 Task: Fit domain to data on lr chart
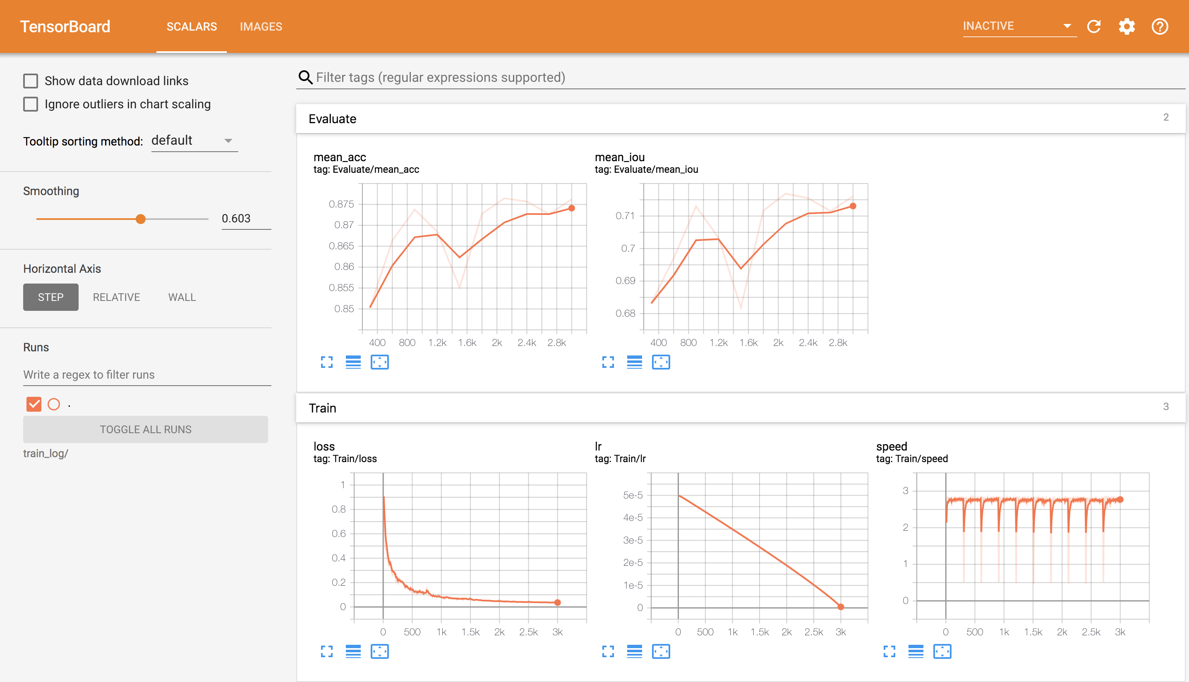(661, 651)
